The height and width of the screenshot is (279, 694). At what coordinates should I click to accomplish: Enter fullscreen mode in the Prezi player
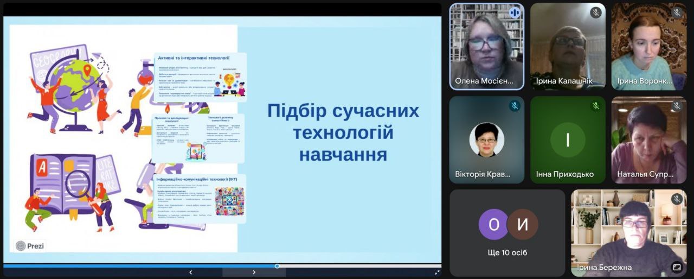click(x=437, y=272)
